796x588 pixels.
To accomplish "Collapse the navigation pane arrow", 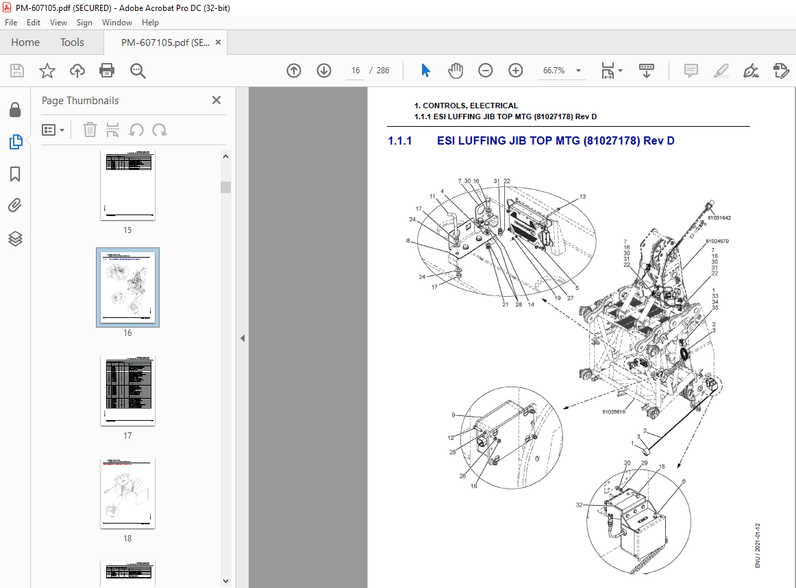I will pos(242,338).
